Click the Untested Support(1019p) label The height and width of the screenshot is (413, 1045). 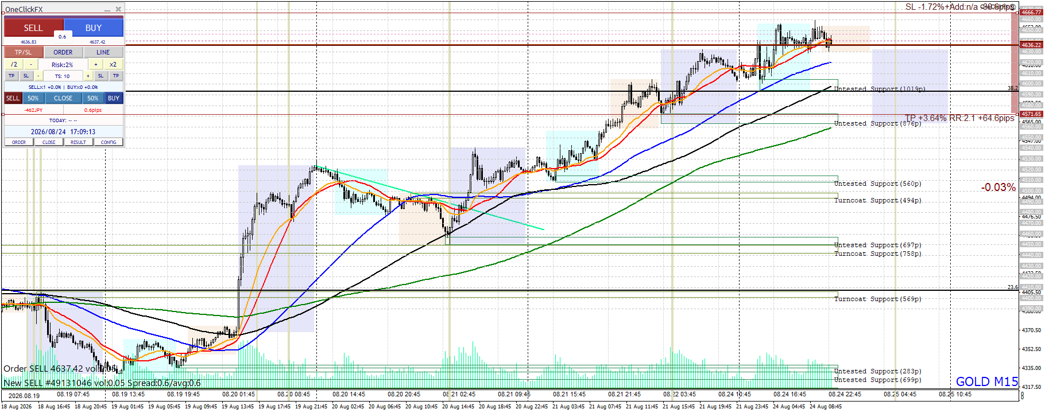coord(879,89)
